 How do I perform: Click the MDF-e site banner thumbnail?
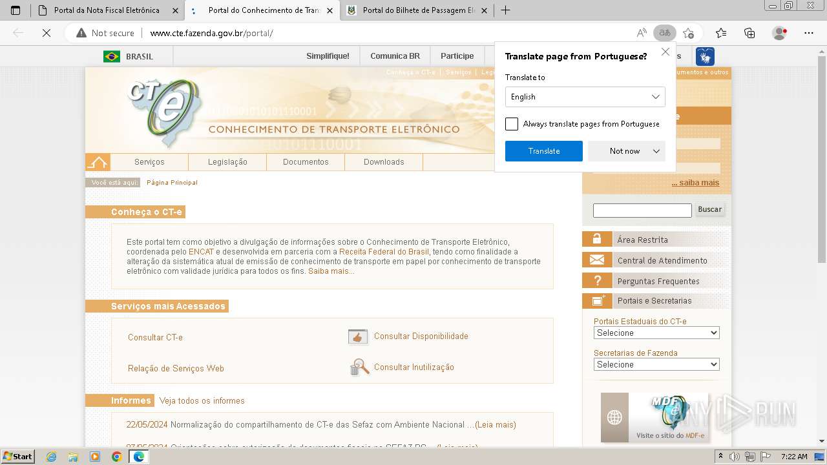click(654, 417)
